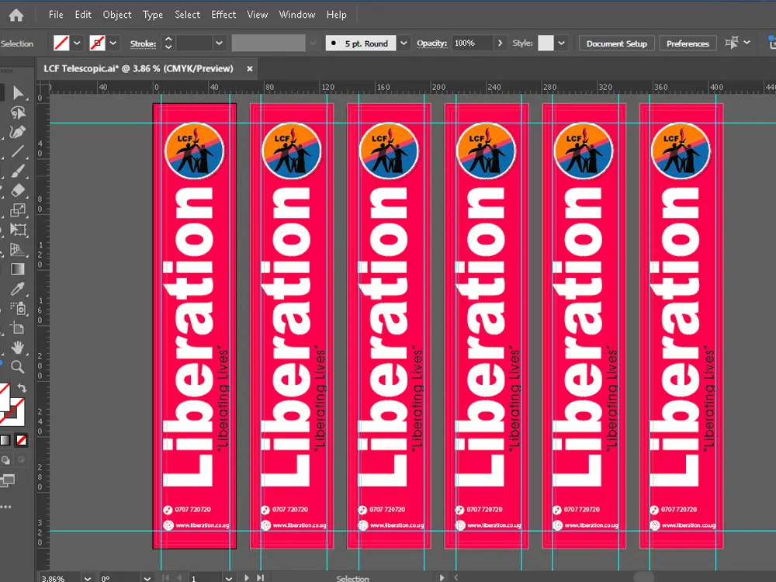Go to next artboard arrow
Screen dimensions: 776x582
click(x=247, y=577)
